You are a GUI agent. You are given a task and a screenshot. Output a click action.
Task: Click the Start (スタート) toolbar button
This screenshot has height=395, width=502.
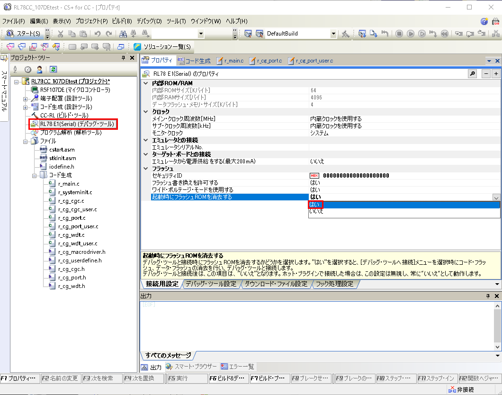(23, 34)
